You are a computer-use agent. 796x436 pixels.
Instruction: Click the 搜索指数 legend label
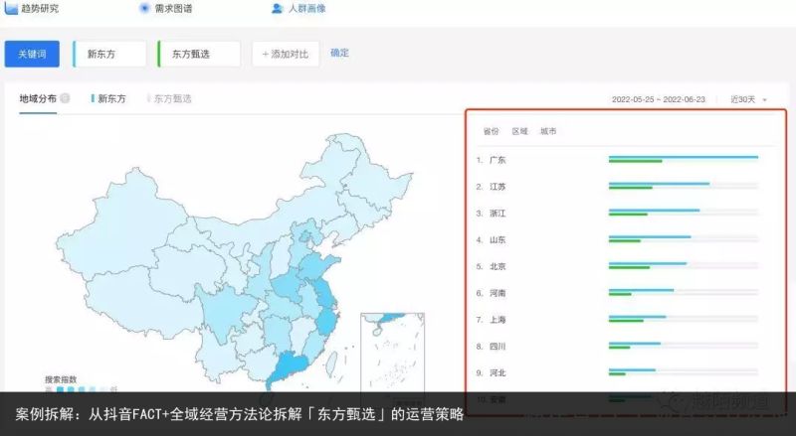(61, 379)
